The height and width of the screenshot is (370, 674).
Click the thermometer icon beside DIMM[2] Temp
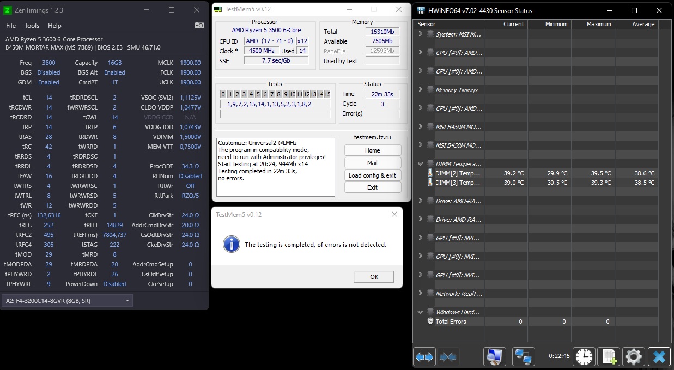click(x=430, y=173)
